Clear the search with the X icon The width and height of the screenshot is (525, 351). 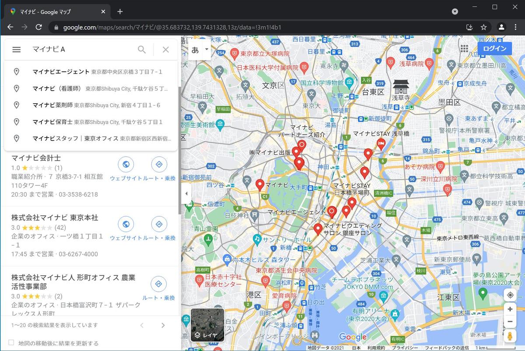point(165,49)
